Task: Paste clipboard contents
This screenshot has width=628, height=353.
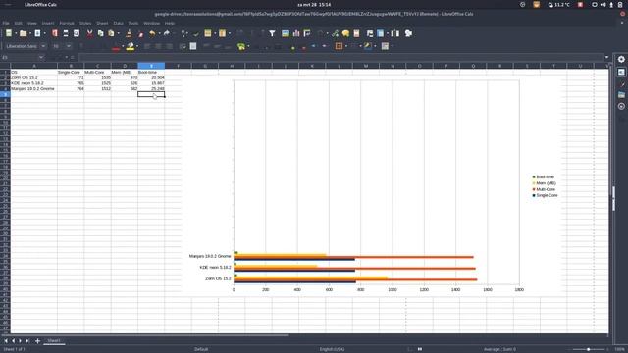Action: 111,33
